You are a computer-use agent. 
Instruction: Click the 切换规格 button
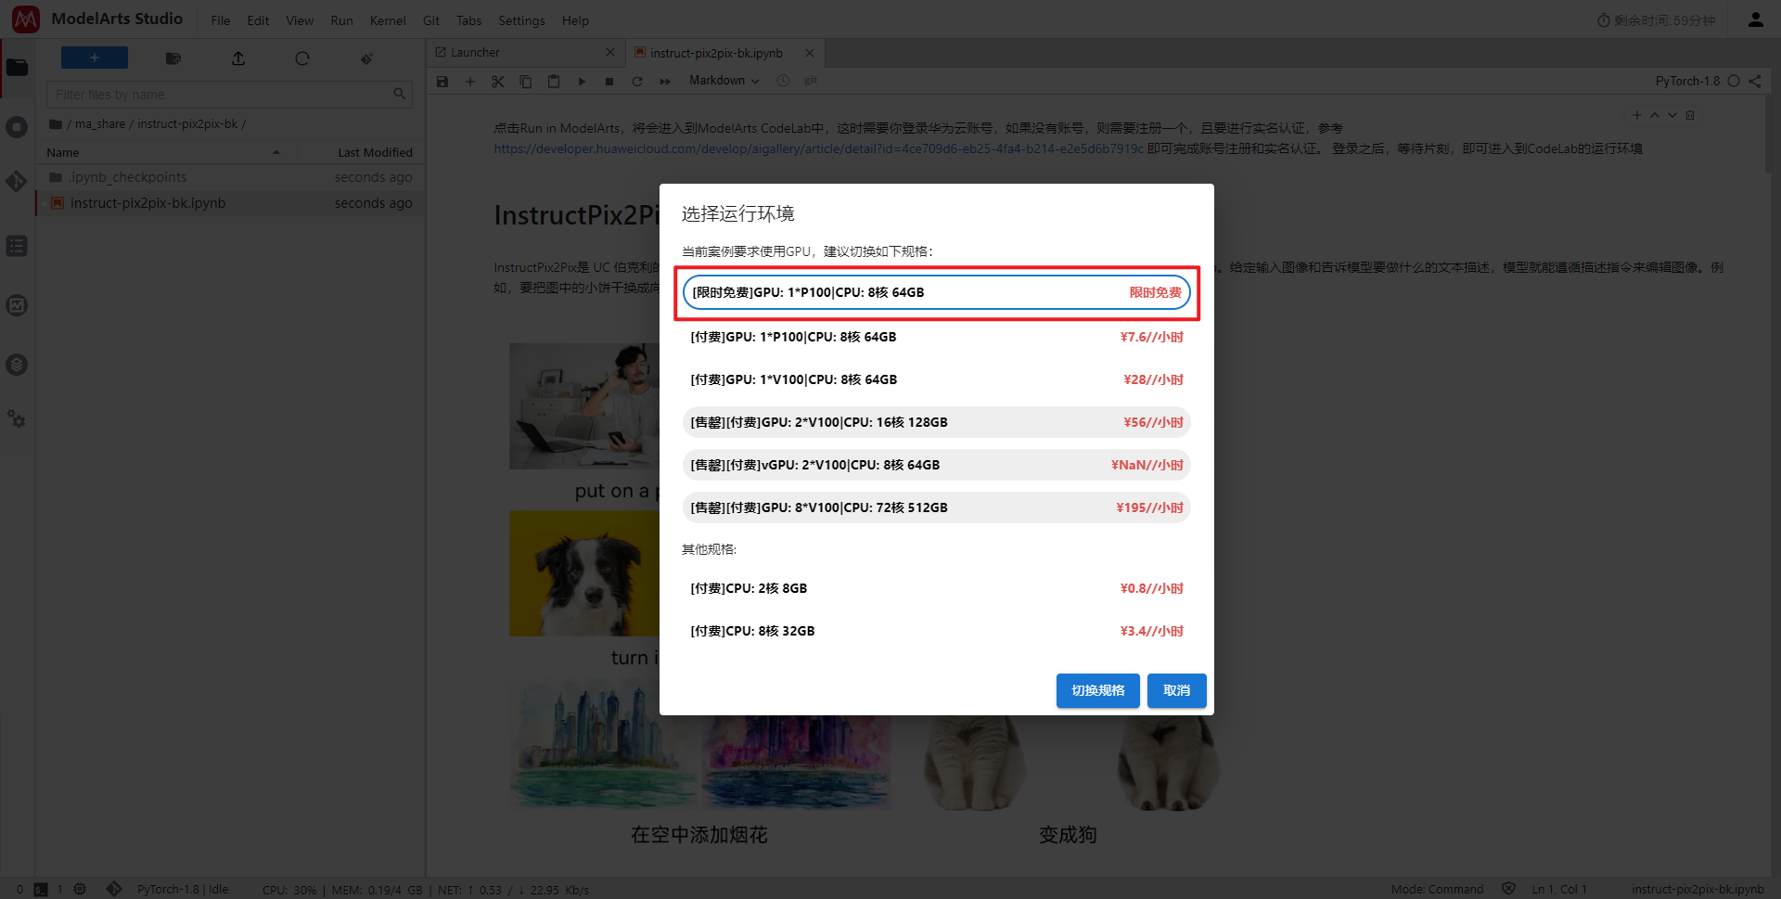point(1098,690)
